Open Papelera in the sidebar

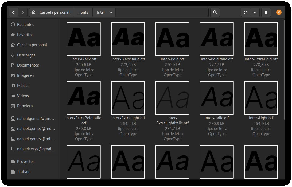coord(33,106)
